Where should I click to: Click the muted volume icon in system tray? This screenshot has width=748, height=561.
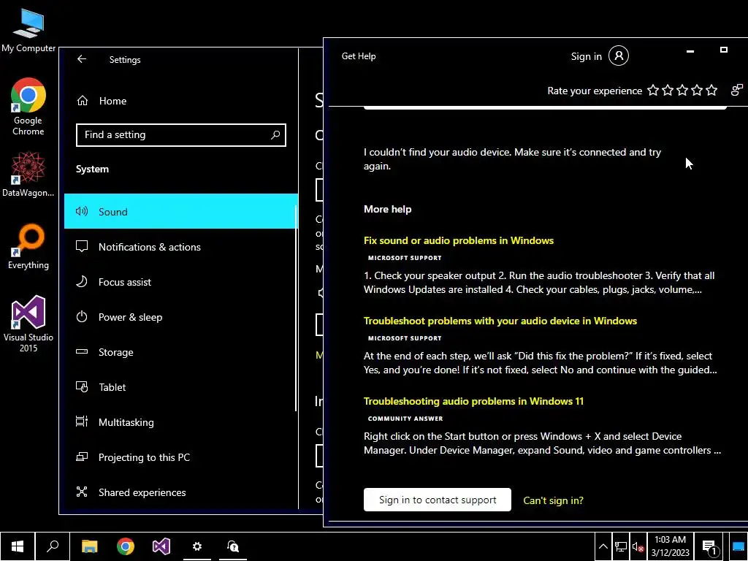638,547
